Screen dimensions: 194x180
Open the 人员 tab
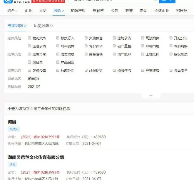(x=43, y=11)
